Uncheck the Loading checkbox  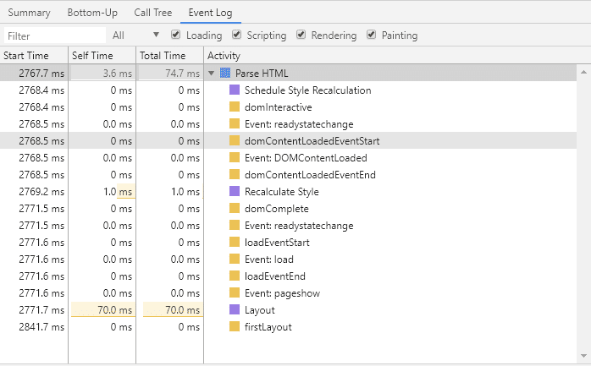tap(175, 35)
